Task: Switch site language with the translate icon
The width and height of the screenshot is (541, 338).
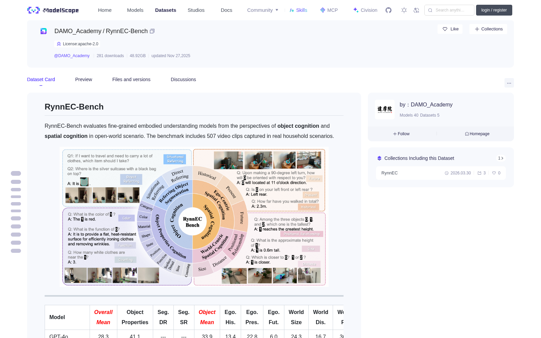Action: coord(416,10)
